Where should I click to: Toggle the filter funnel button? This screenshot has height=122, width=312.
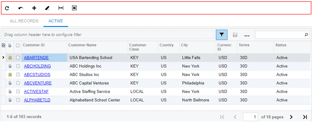pyautogui.click(x=222, y=35)
